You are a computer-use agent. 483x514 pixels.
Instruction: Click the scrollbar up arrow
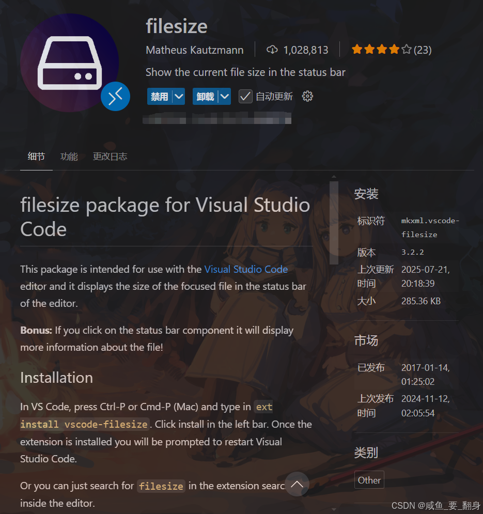point(334,177)
